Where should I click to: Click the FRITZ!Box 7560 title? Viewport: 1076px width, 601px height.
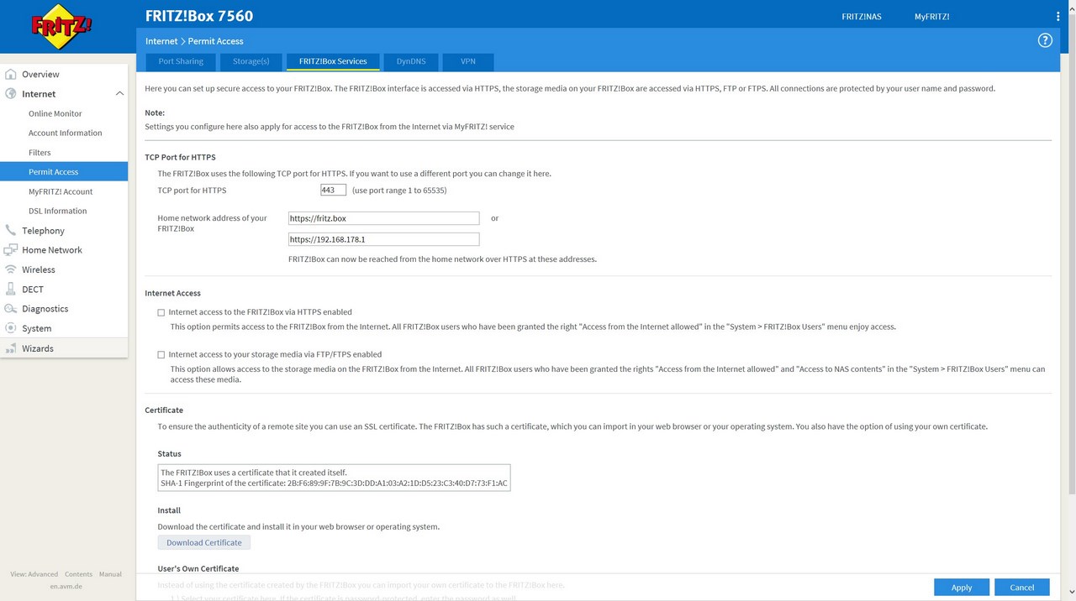199,16
